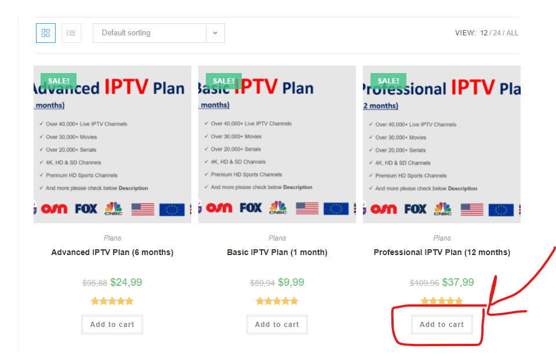
Task: Switch to list view layout
Action: pyautogui.click(x=71, y=33)
